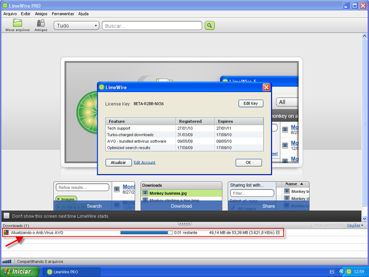Image resolution: width=369 pixels, height=277 pixels.
Task: Click the Windows logo on Iniciar
Action: [x=7, y=271]
